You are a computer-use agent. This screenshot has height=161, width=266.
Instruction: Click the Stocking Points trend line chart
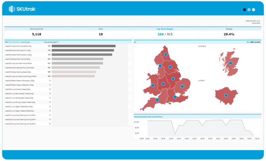[x=199, y=127]
